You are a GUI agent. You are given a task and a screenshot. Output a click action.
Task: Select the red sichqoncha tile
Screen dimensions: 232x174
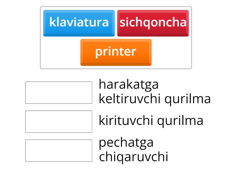click(153, 23)
